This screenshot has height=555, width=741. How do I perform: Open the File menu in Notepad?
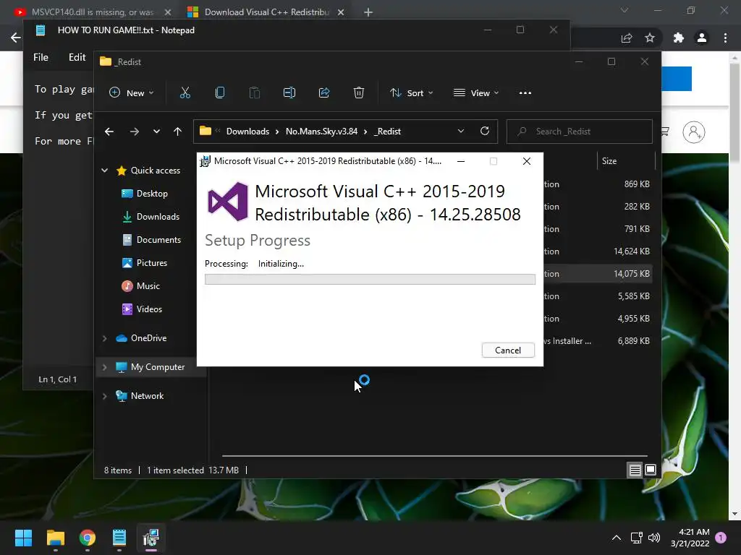(41, 57)
